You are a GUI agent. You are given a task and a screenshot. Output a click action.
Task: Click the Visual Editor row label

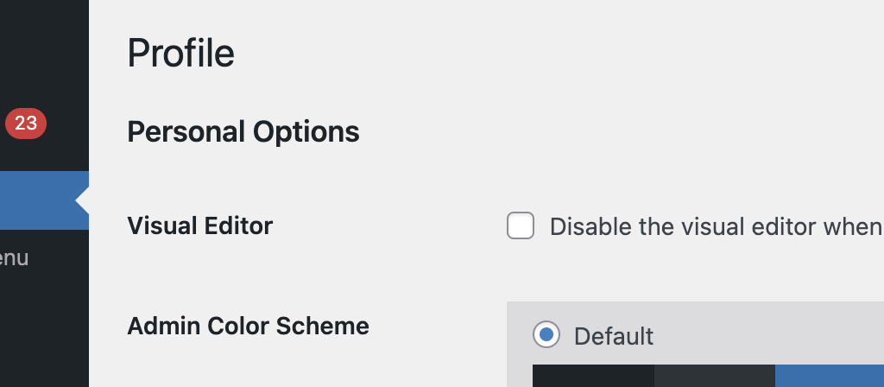[200, 225]
